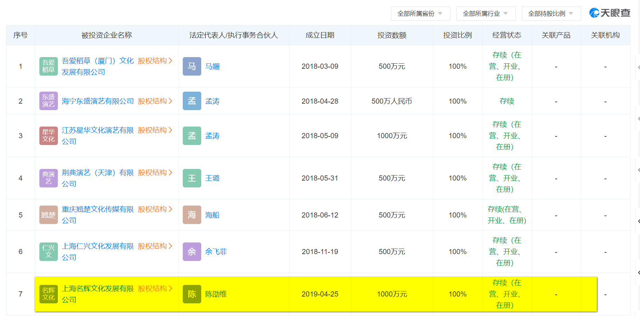Click the 仁兴文 company logo icon
The width and height of the screenshot is (640, 316).
(49, 252)
